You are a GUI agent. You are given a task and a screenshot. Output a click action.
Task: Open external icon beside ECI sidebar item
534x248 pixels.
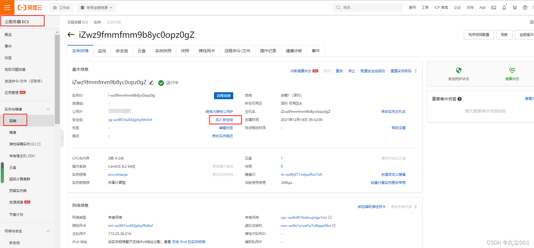pyautogui.click(x=39, y=144)
